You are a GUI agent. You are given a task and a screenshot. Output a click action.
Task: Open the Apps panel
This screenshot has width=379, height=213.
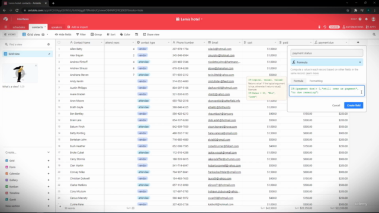(x=371, y=27)
